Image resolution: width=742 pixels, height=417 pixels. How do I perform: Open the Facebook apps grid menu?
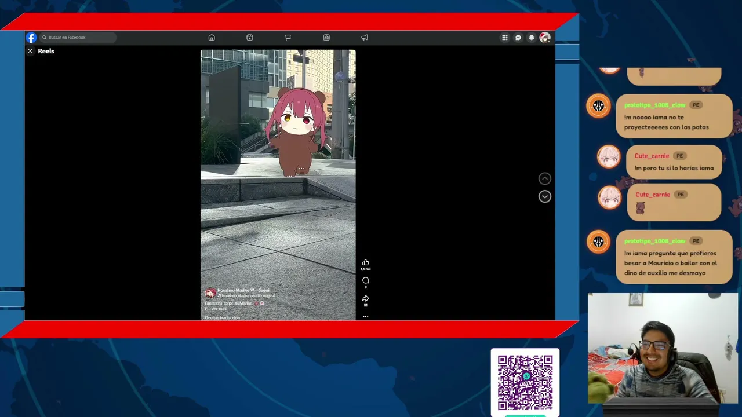505,38
